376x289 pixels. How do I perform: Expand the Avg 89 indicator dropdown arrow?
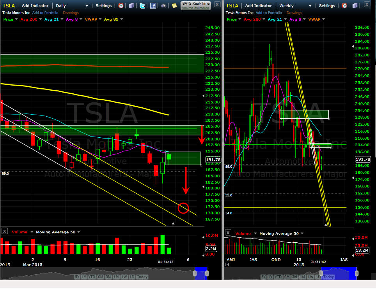tap(122, 19)
